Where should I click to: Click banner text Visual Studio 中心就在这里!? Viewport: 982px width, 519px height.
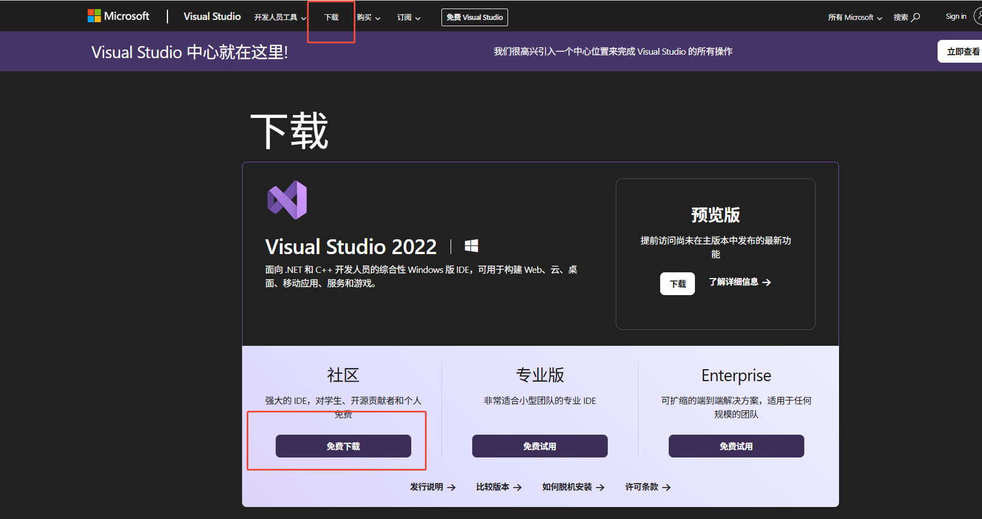coord(190,52)
